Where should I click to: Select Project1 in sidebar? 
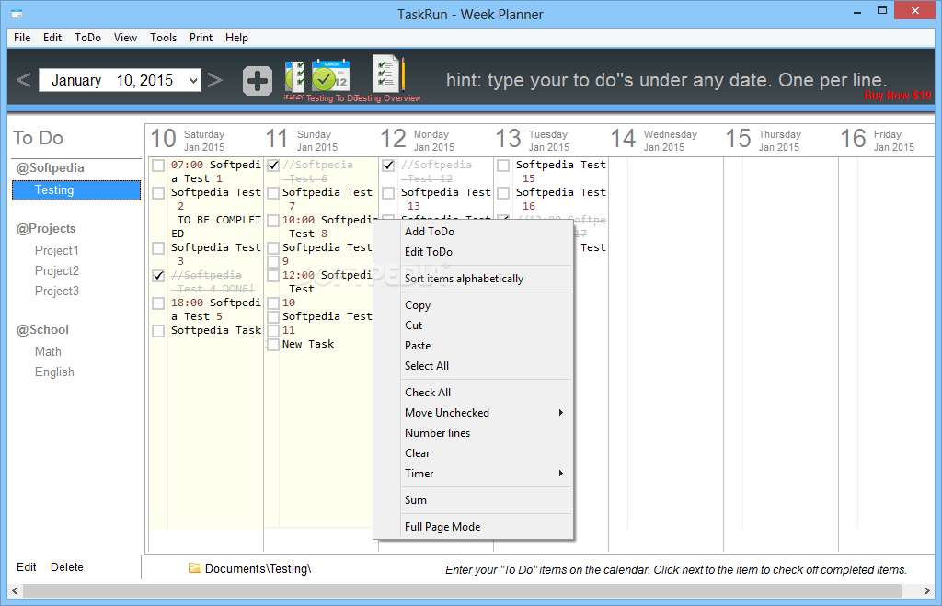point(56,250)
